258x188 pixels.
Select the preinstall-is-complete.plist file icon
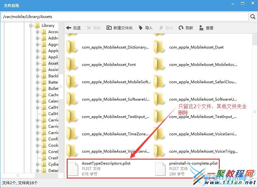click(x=160, y=169)
